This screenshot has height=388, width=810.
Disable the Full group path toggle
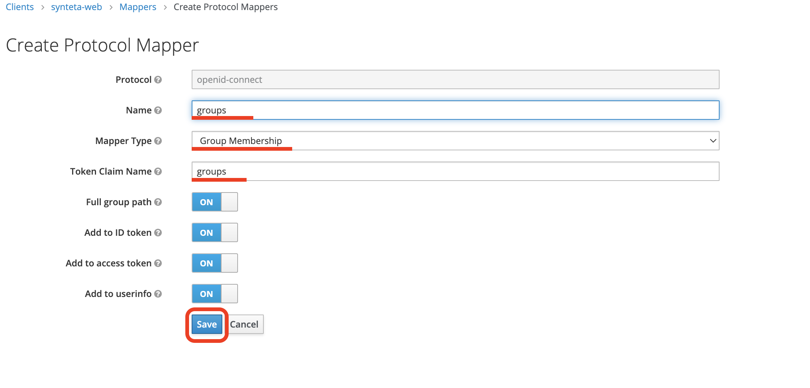(x=214, y=202)
